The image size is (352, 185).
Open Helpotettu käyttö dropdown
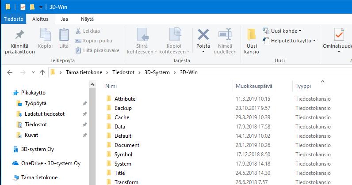tap(289, 41)
